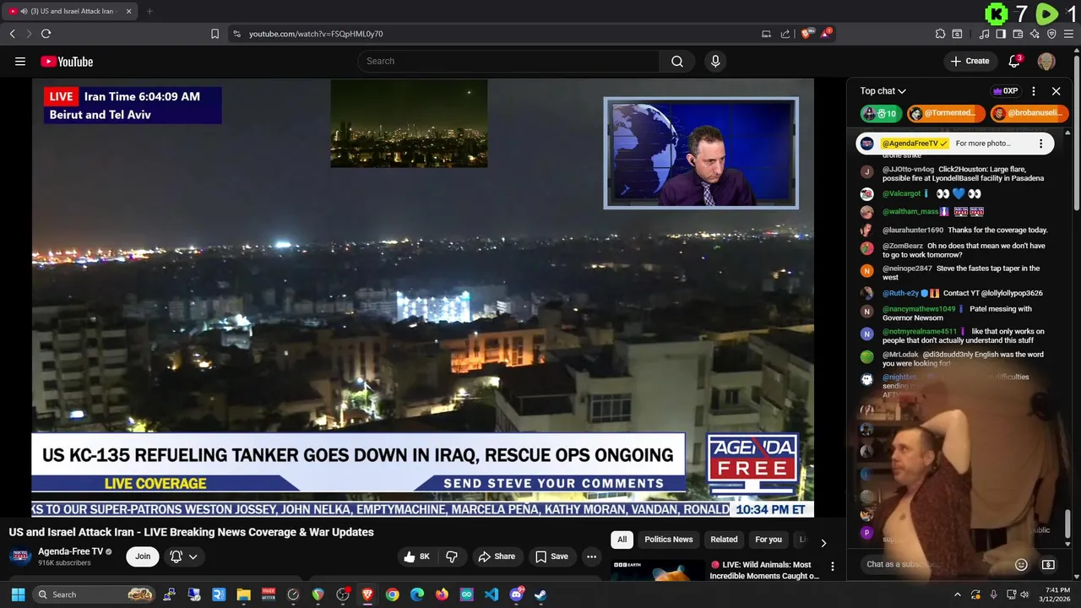Open the Create menu
The width and height of the screenshot is (1081, 608).
(970, 61)
